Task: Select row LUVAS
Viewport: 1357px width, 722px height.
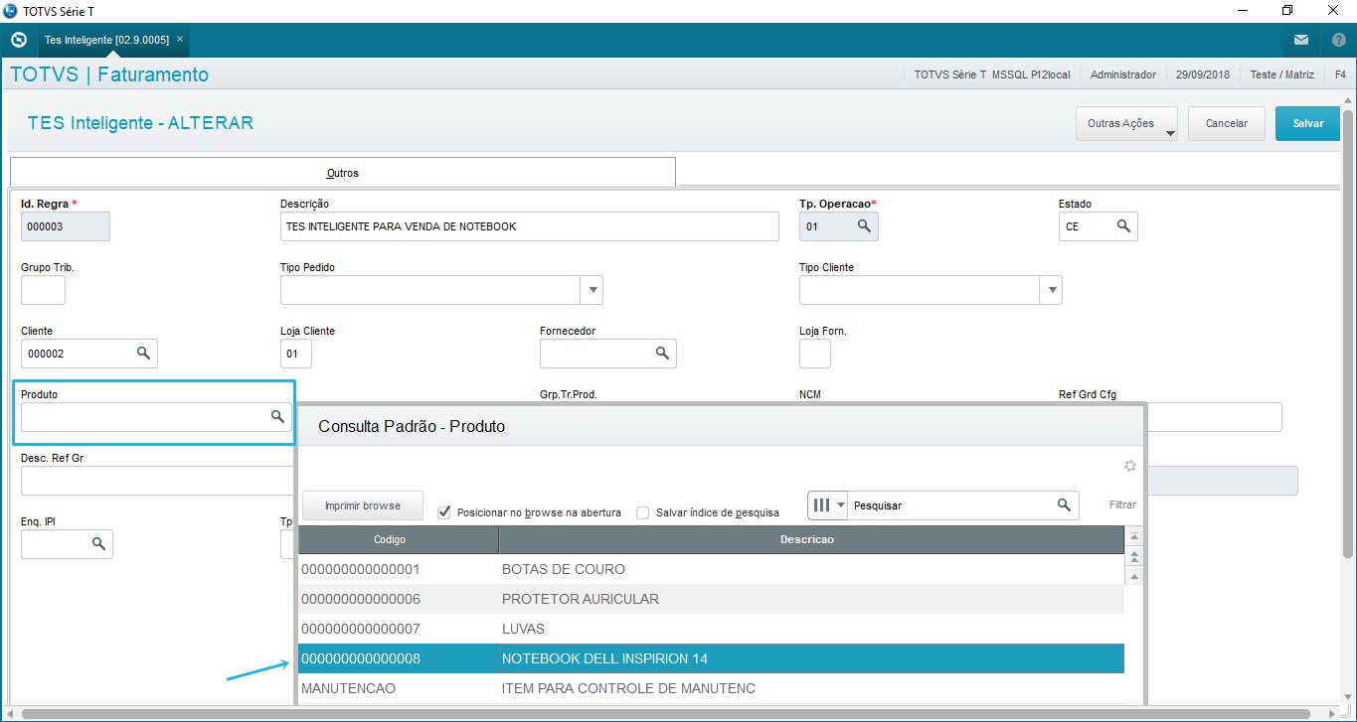Action: pos(711,629)
